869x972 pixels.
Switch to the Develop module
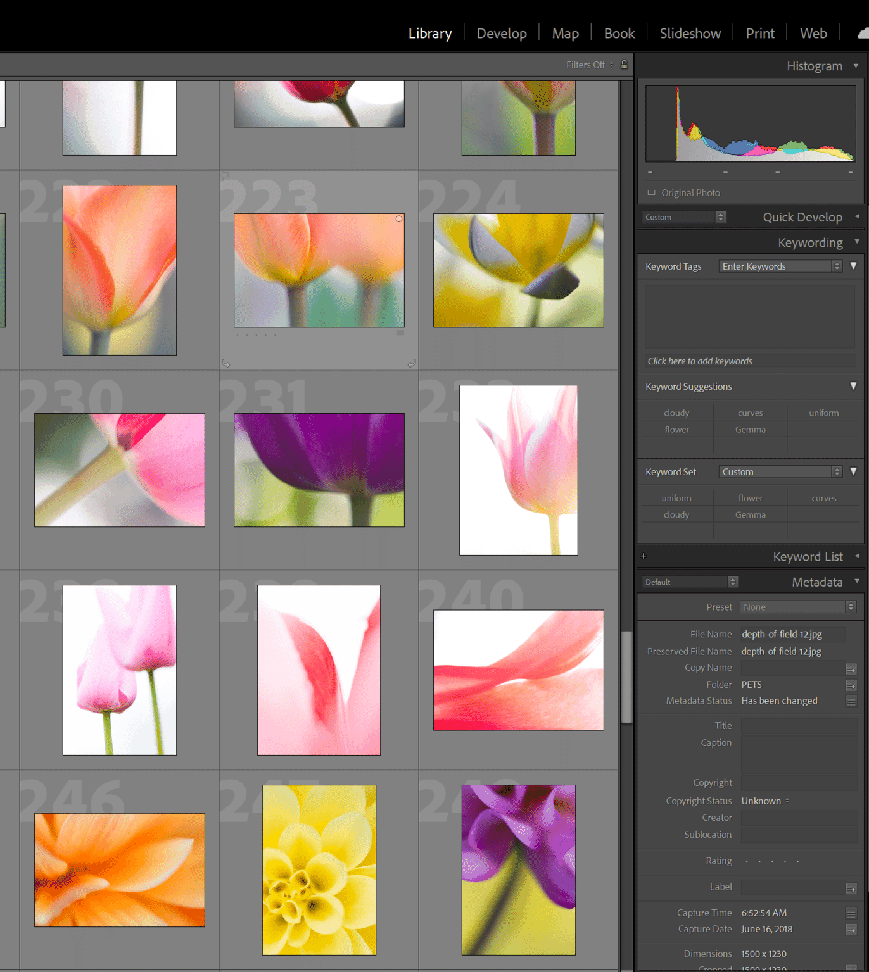click(x=501, y=33)
